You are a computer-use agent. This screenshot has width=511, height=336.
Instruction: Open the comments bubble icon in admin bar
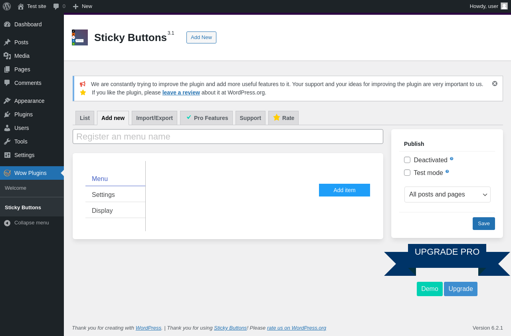pos(56,6)
